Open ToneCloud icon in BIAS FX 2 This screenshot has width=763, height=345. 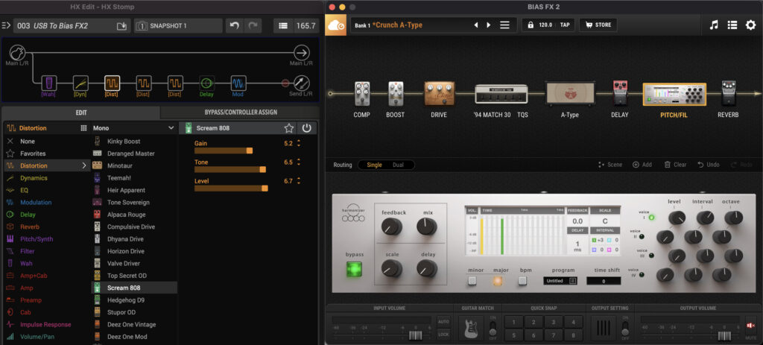point(336,25)
